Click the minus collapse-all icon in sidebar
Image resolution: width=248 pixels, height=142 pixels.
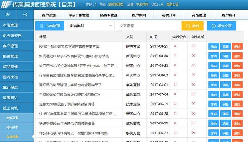[25, 15]
